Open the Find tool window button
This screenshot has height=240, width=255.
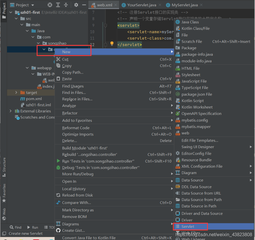coord(16,227)
